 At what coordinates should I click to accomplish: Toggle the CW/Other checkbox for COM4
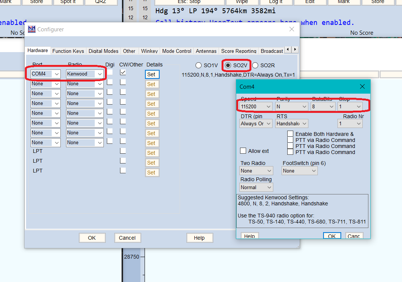123,72
